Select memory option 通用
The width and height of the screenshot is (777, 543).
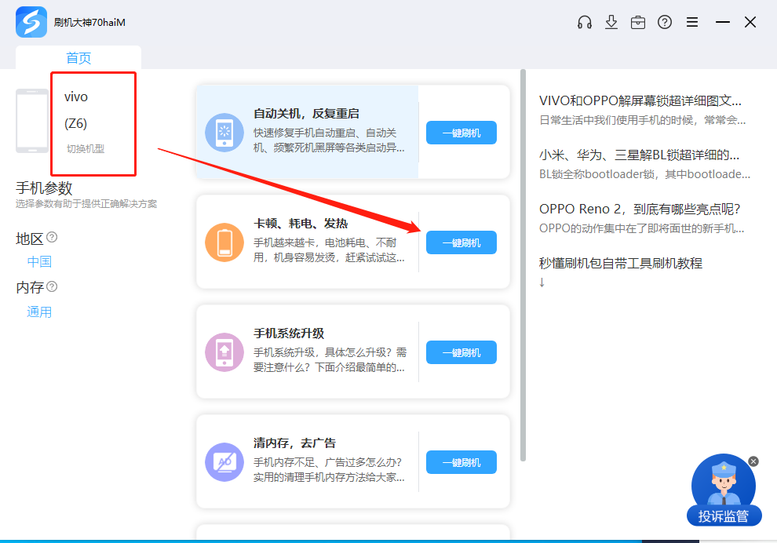tap(39, 312)
